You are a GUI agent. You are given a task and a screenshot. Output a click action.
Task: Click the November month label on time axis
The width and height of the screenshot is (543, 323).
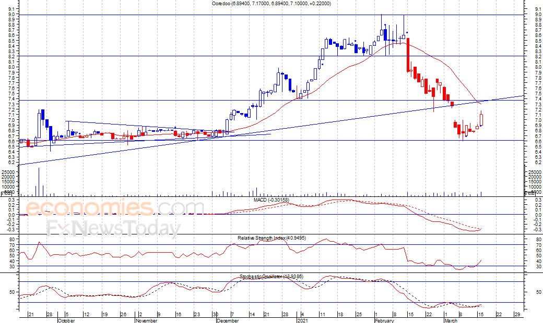(x=147, y=320)
